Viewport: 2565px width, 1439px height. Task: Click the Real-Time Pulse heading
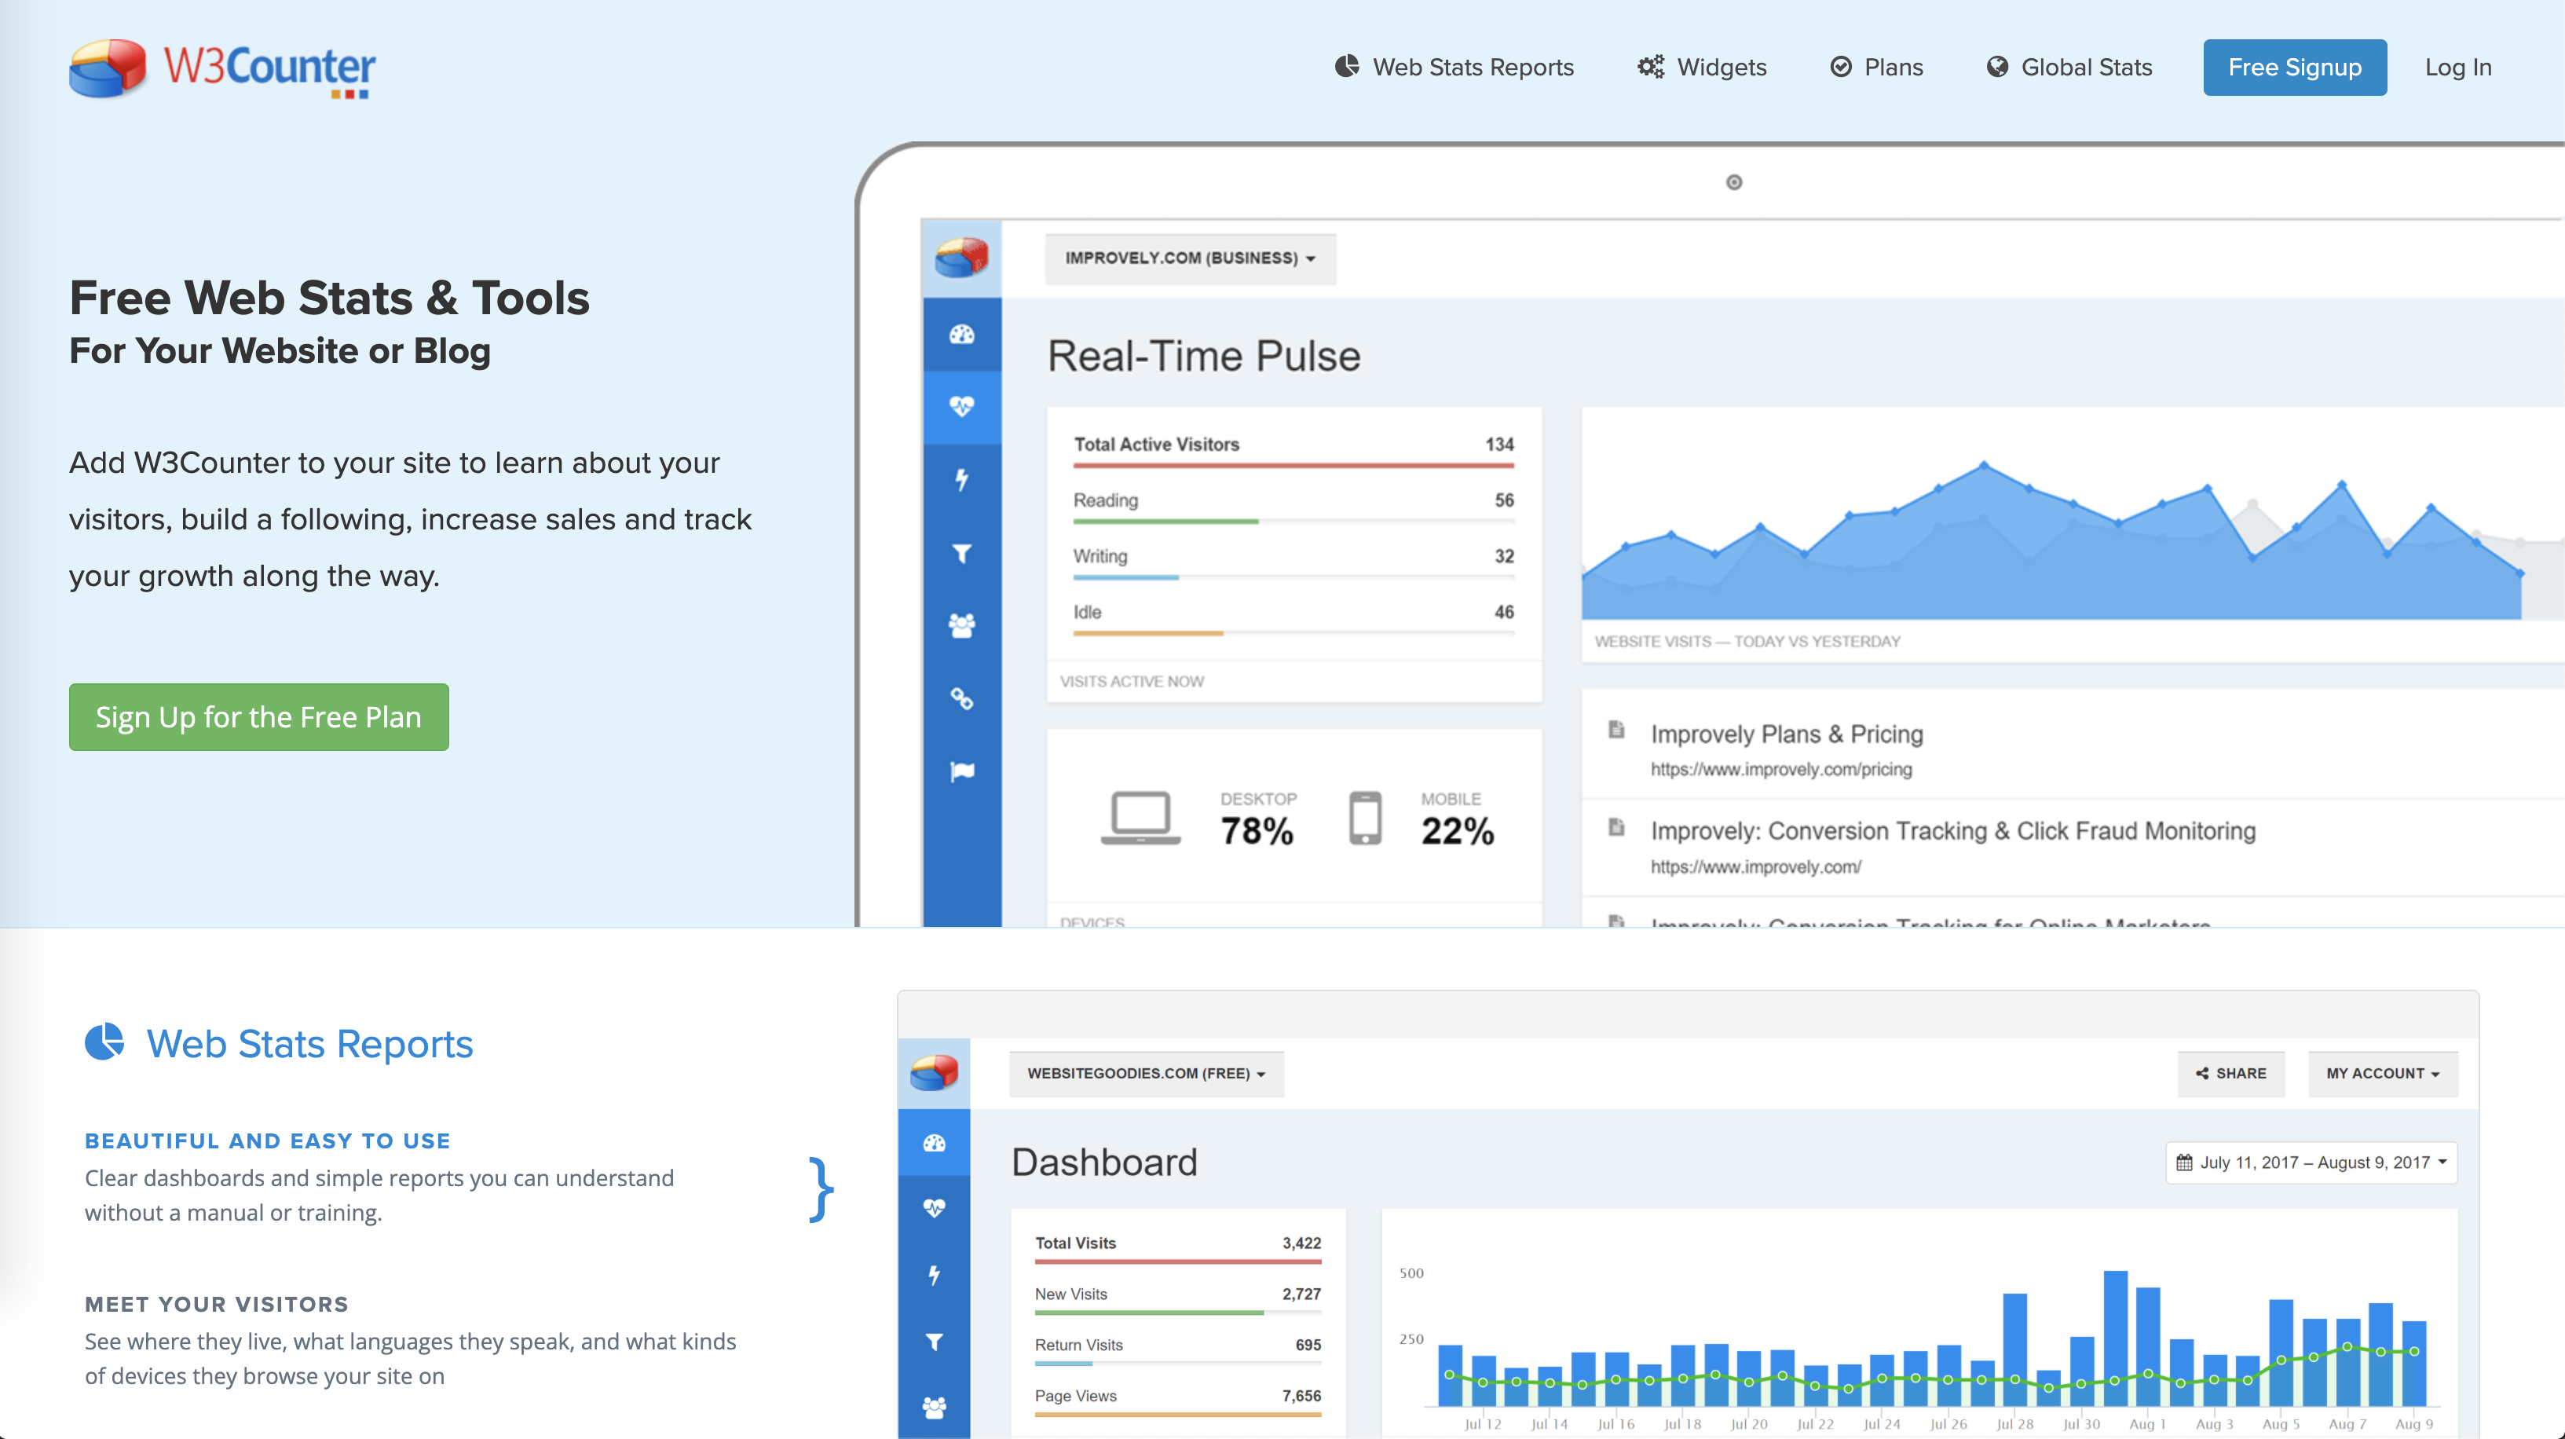pos(1203,356)
